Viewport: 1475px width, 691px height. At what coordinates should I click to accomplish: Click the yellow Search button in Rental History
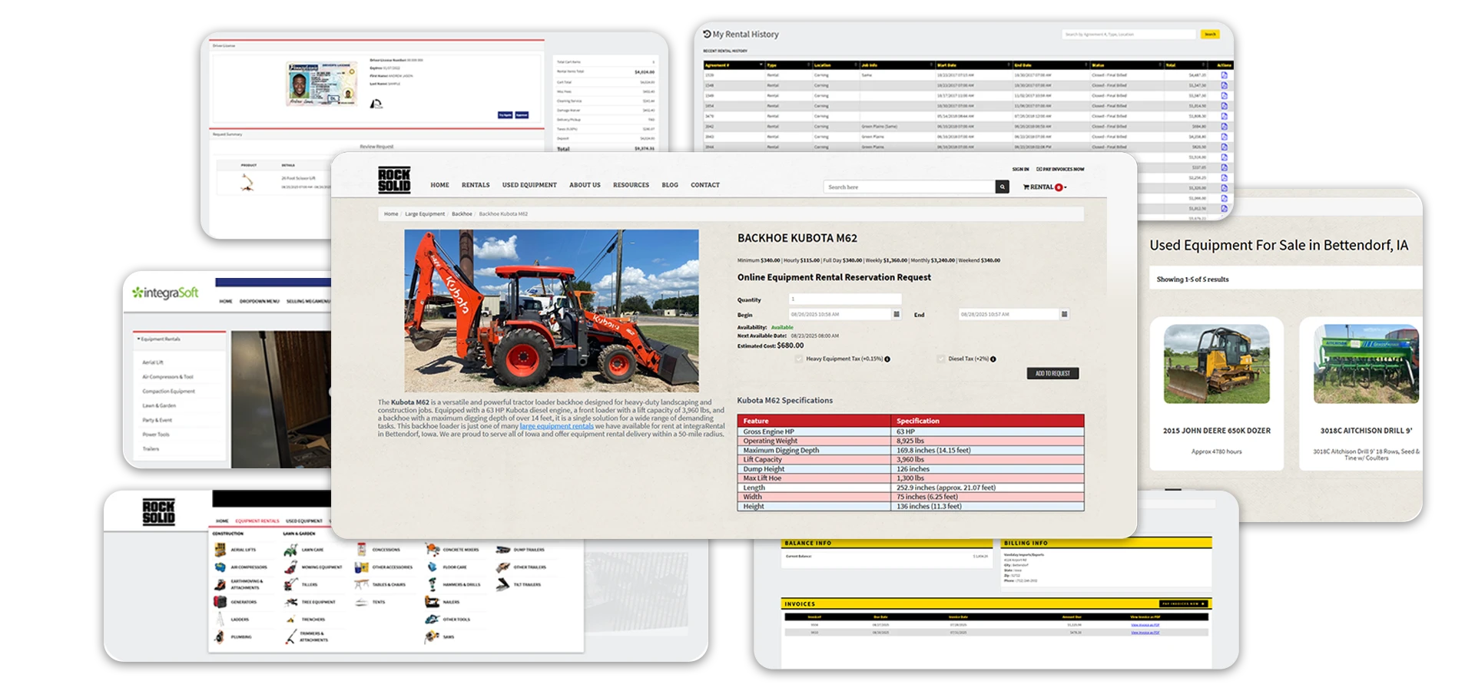[1210, 35]
